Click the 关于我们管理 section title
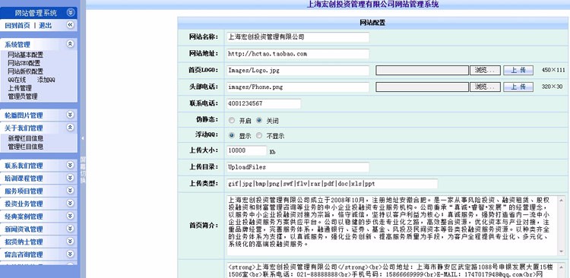 pos(24,128)
